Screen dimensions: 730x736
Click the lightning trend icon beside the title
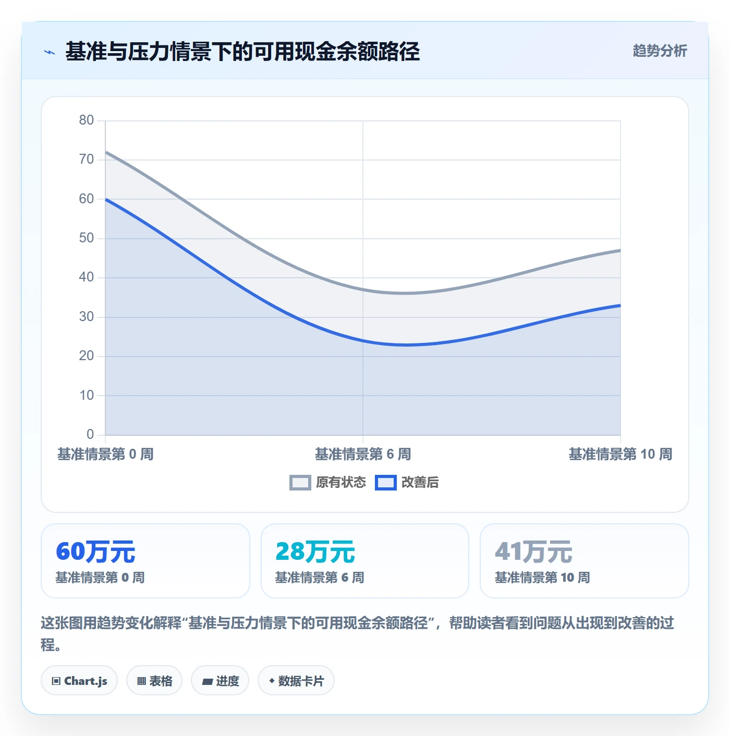pyautogui.click(x=50, y=52)
